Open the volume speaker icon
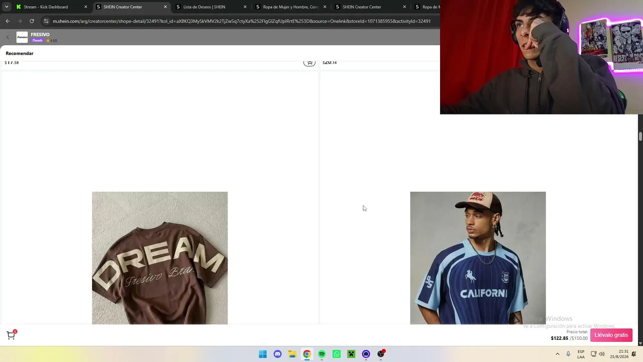The image size is (643, 362). tap(602, 354)
